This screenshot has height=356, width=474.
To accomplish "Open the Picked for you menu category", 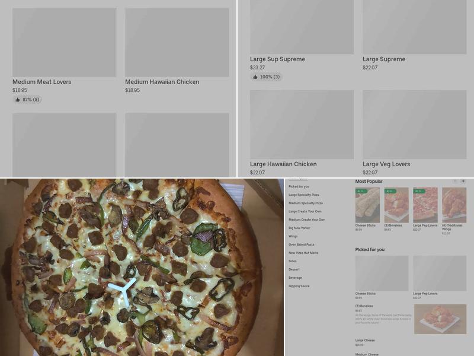I will [299, 186].
